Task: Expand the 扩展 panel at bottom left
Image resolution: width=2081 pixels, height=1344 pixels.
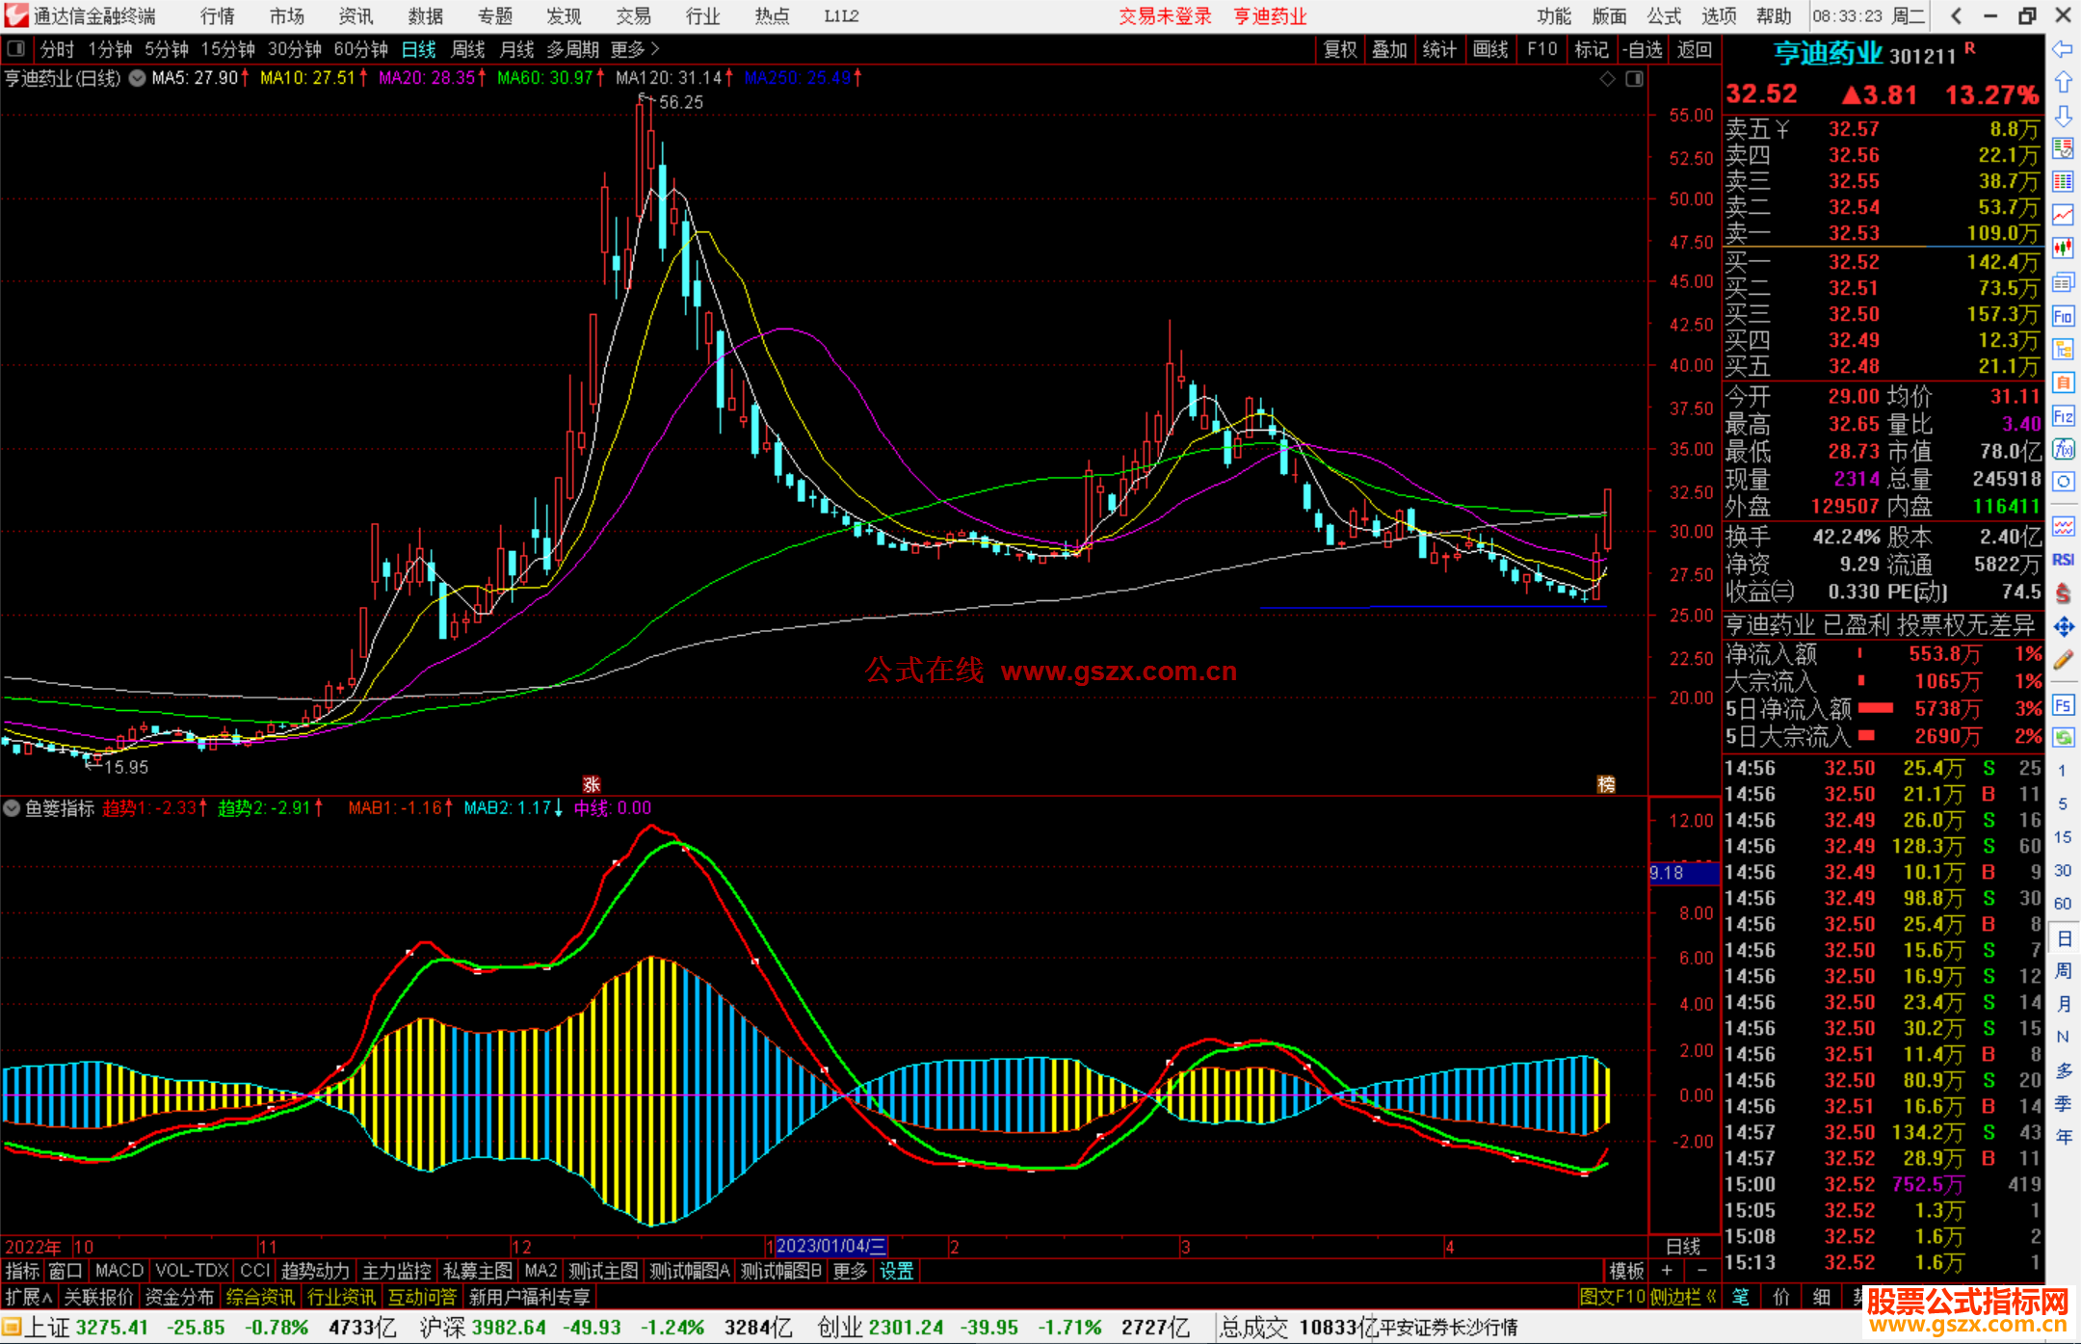Action: (29, 1297)
